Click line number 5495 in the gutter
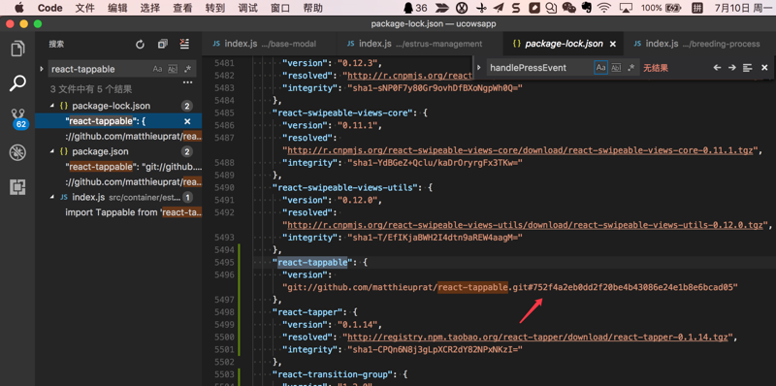This screenshot has height=386, width=776. (225, 262)
